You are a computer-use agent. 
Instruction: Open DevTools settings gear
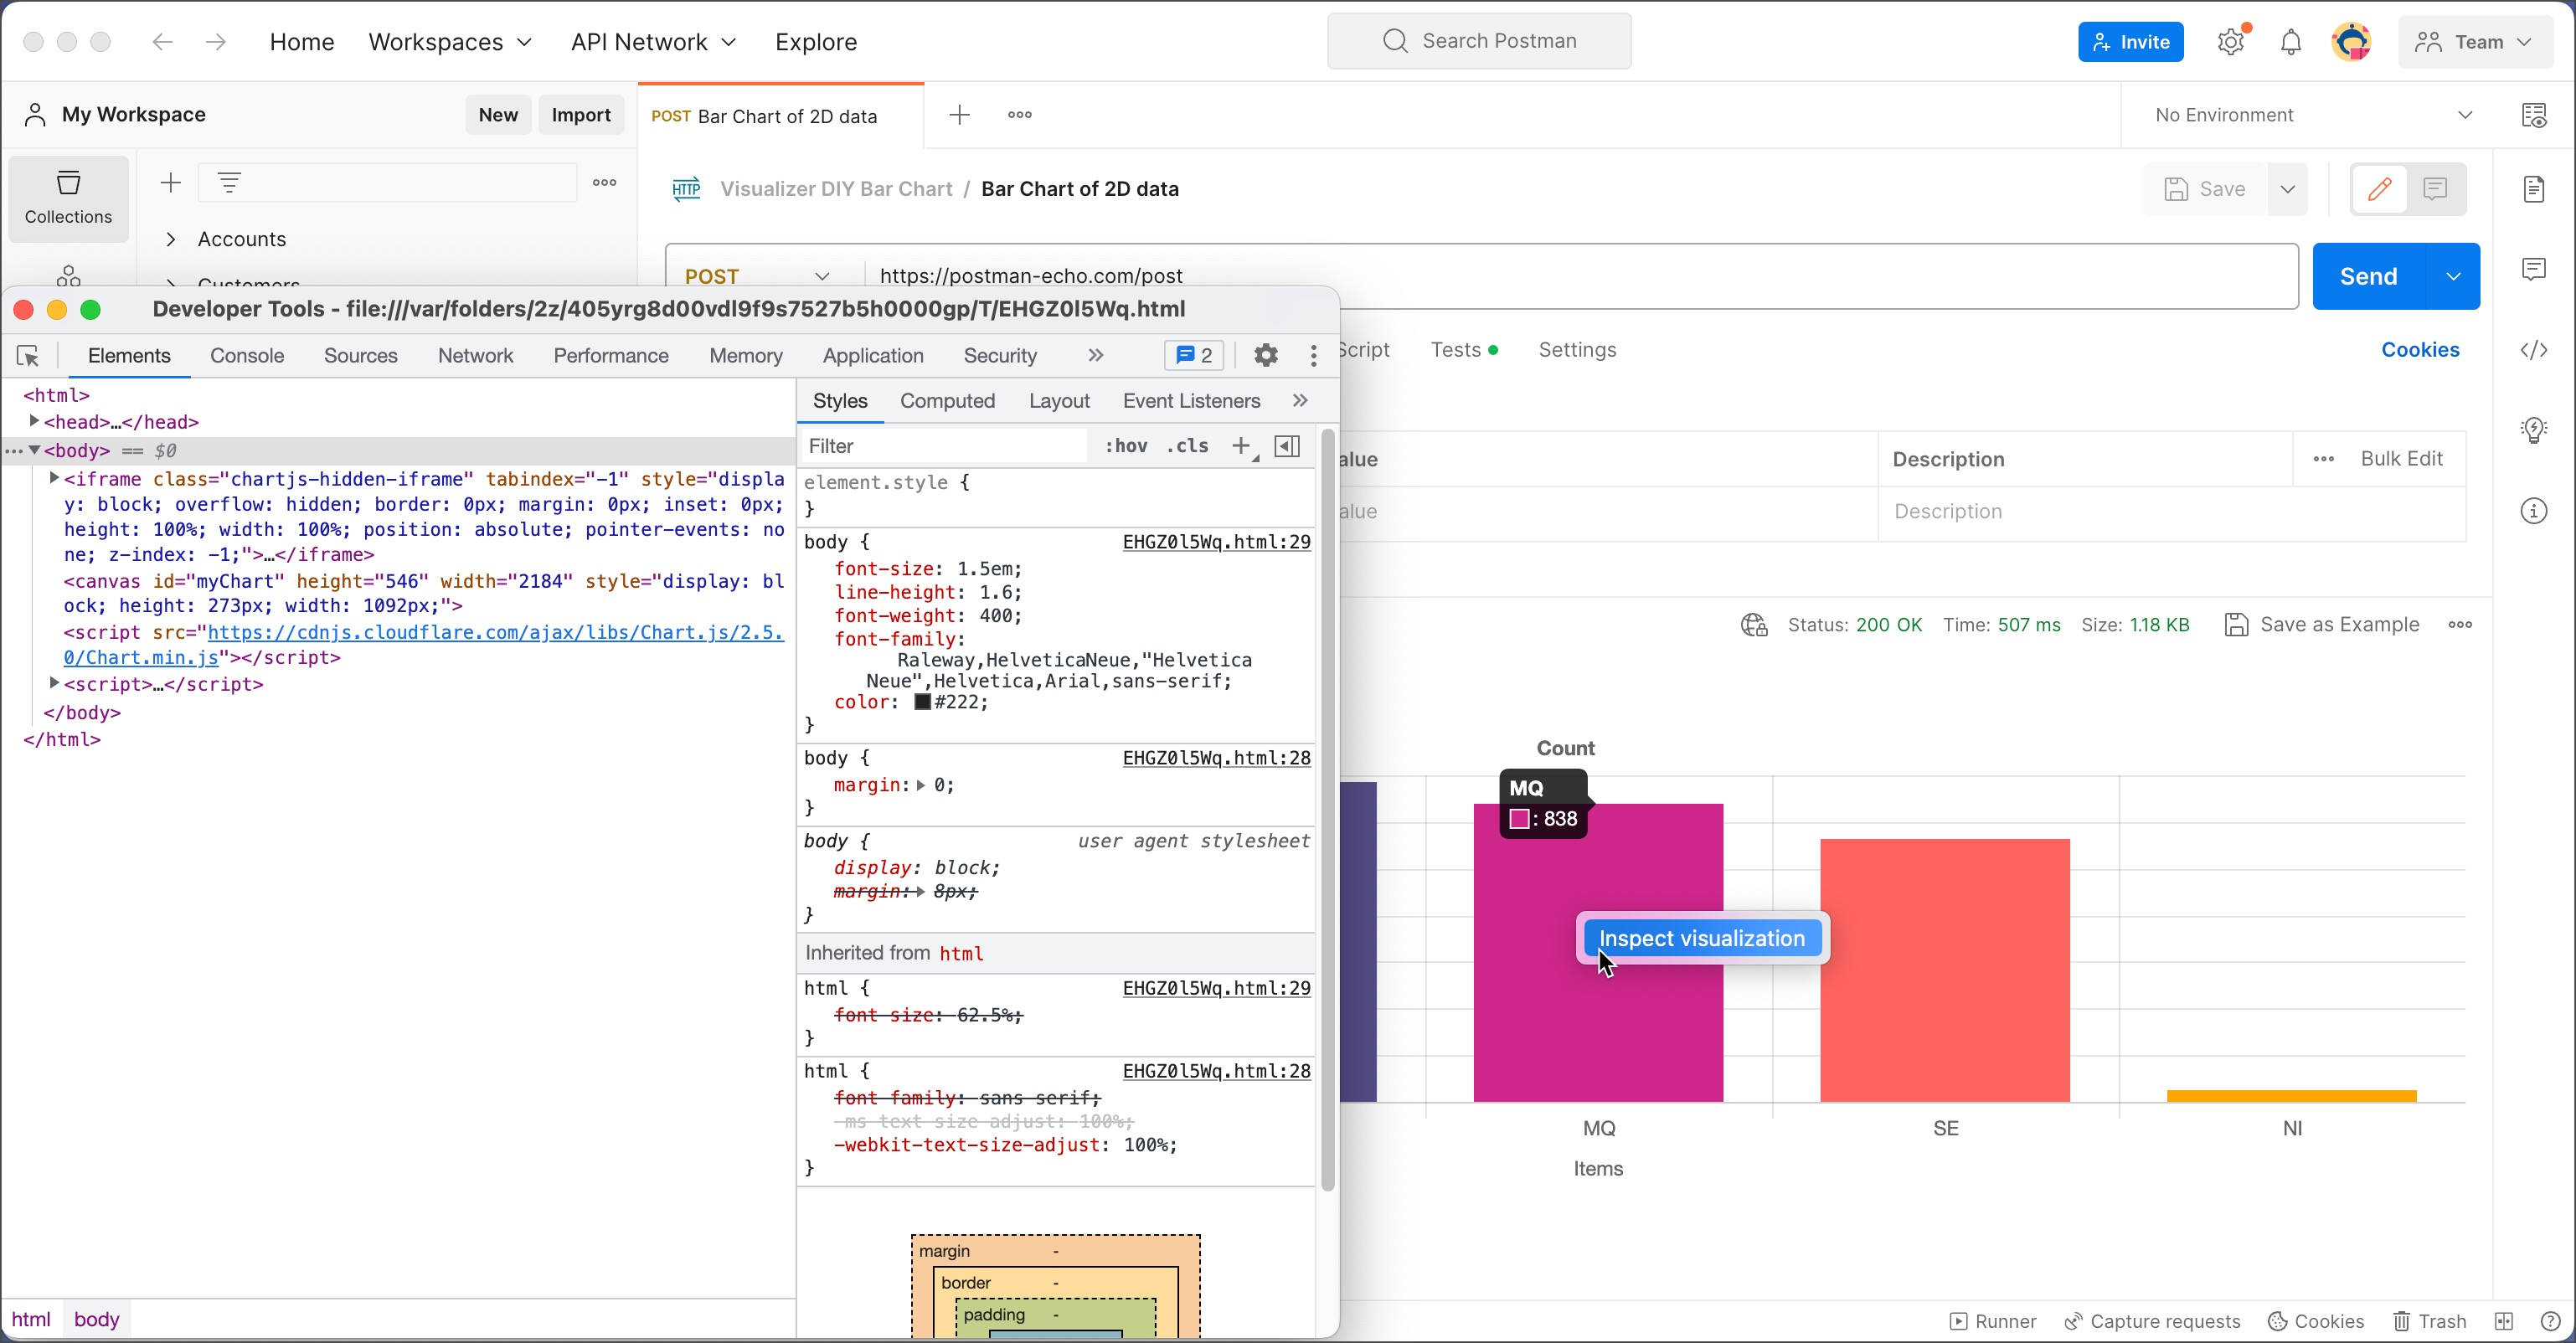(1266, 355)
